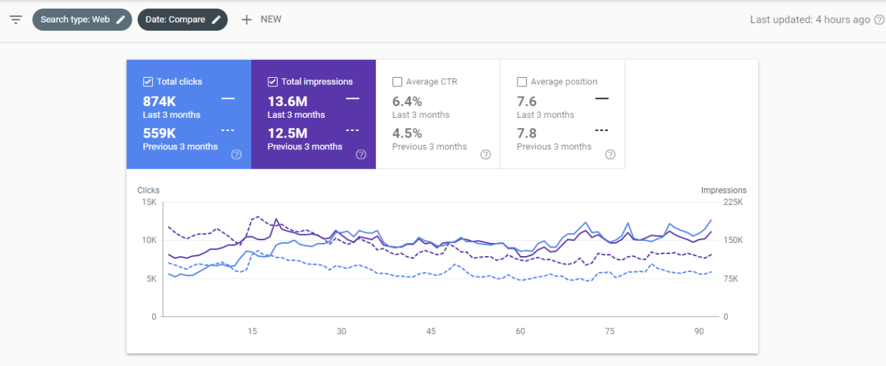This screenshot has width=886, height=366.
Task: Click the 15K clicks axis tick
Action: [x=149, y=202]
